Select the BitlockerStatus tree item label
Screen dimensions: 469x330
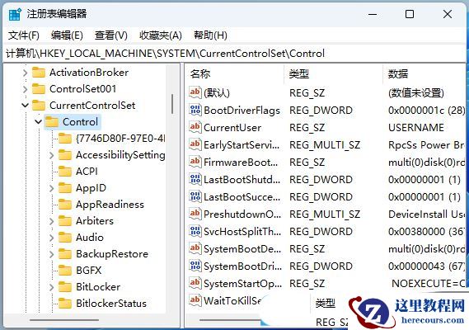click(111, 304)
